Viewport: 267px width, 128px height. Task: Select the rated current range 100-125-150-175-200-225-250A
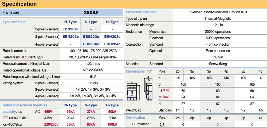[93, 51]
